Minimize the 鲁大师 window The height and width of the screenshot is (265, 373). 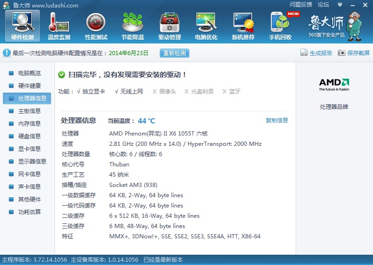point(352,5)
